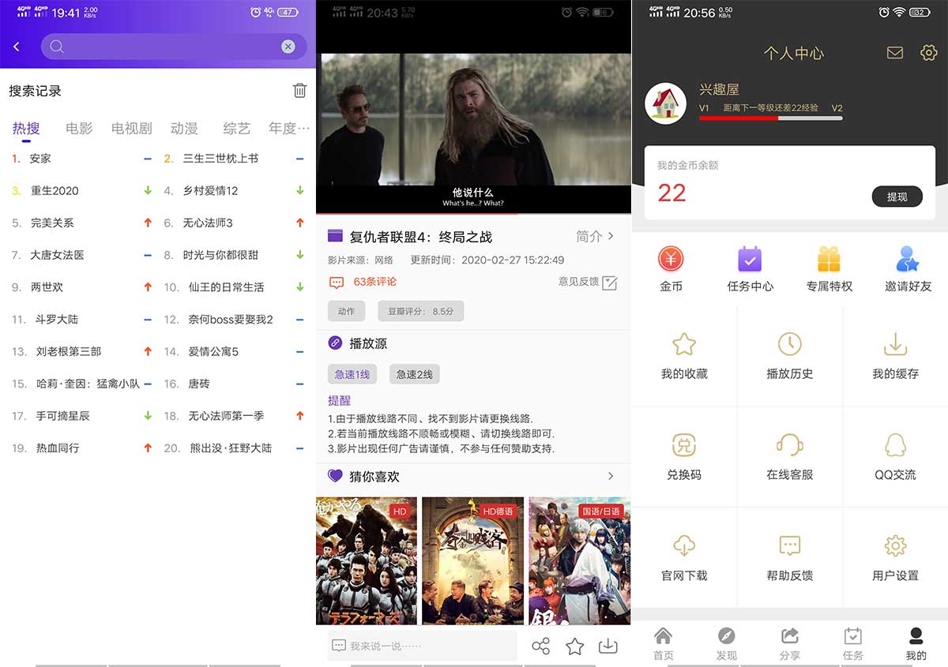Delete search history with trash icon

click(299, 91)
